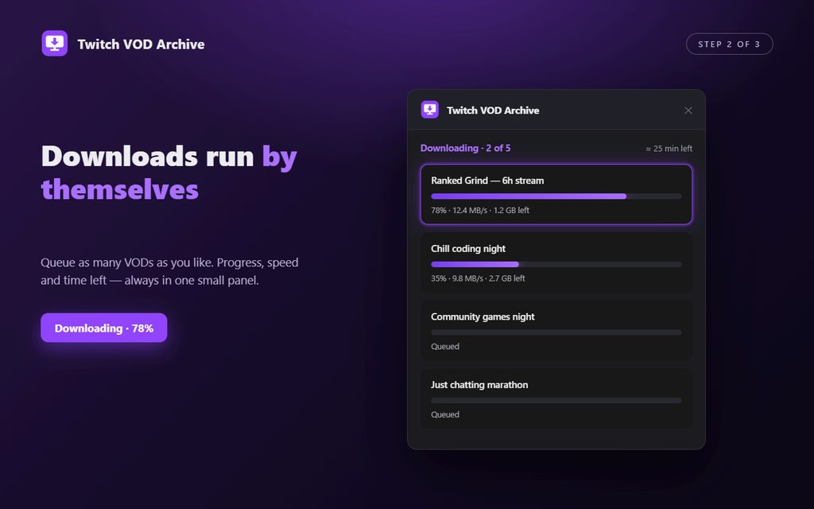The height and width of the screenshot is (509, 814).
Task: Click 'Queued' under Just chatting marathon
Action: 445,414
